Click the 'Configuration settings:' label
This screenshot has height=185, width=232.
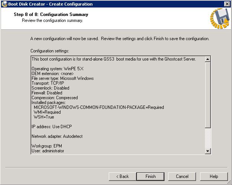[x=50, y=51]
